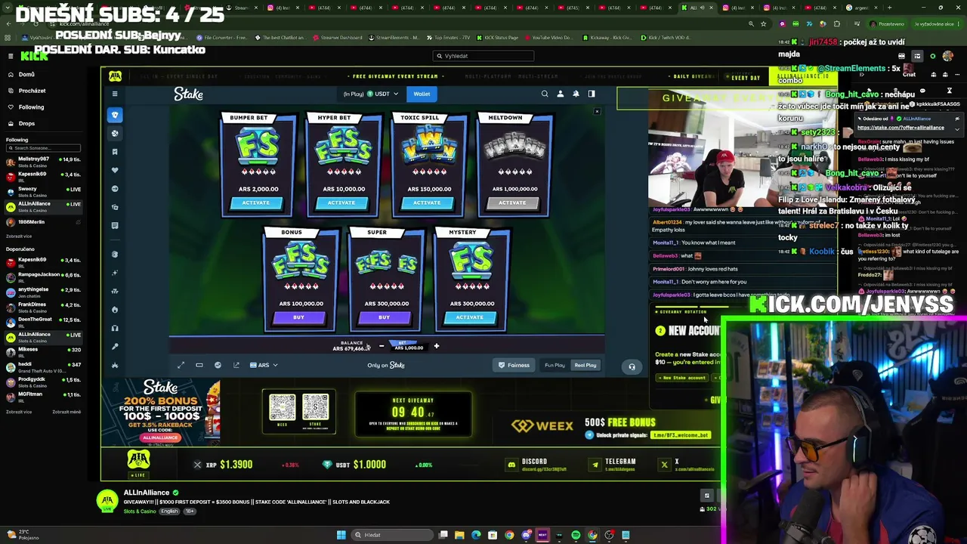The width and height of the screenshot is (967, 544).
Task: Open the Fairness panel
Action: pyautogui.click(x=514, y=365)
